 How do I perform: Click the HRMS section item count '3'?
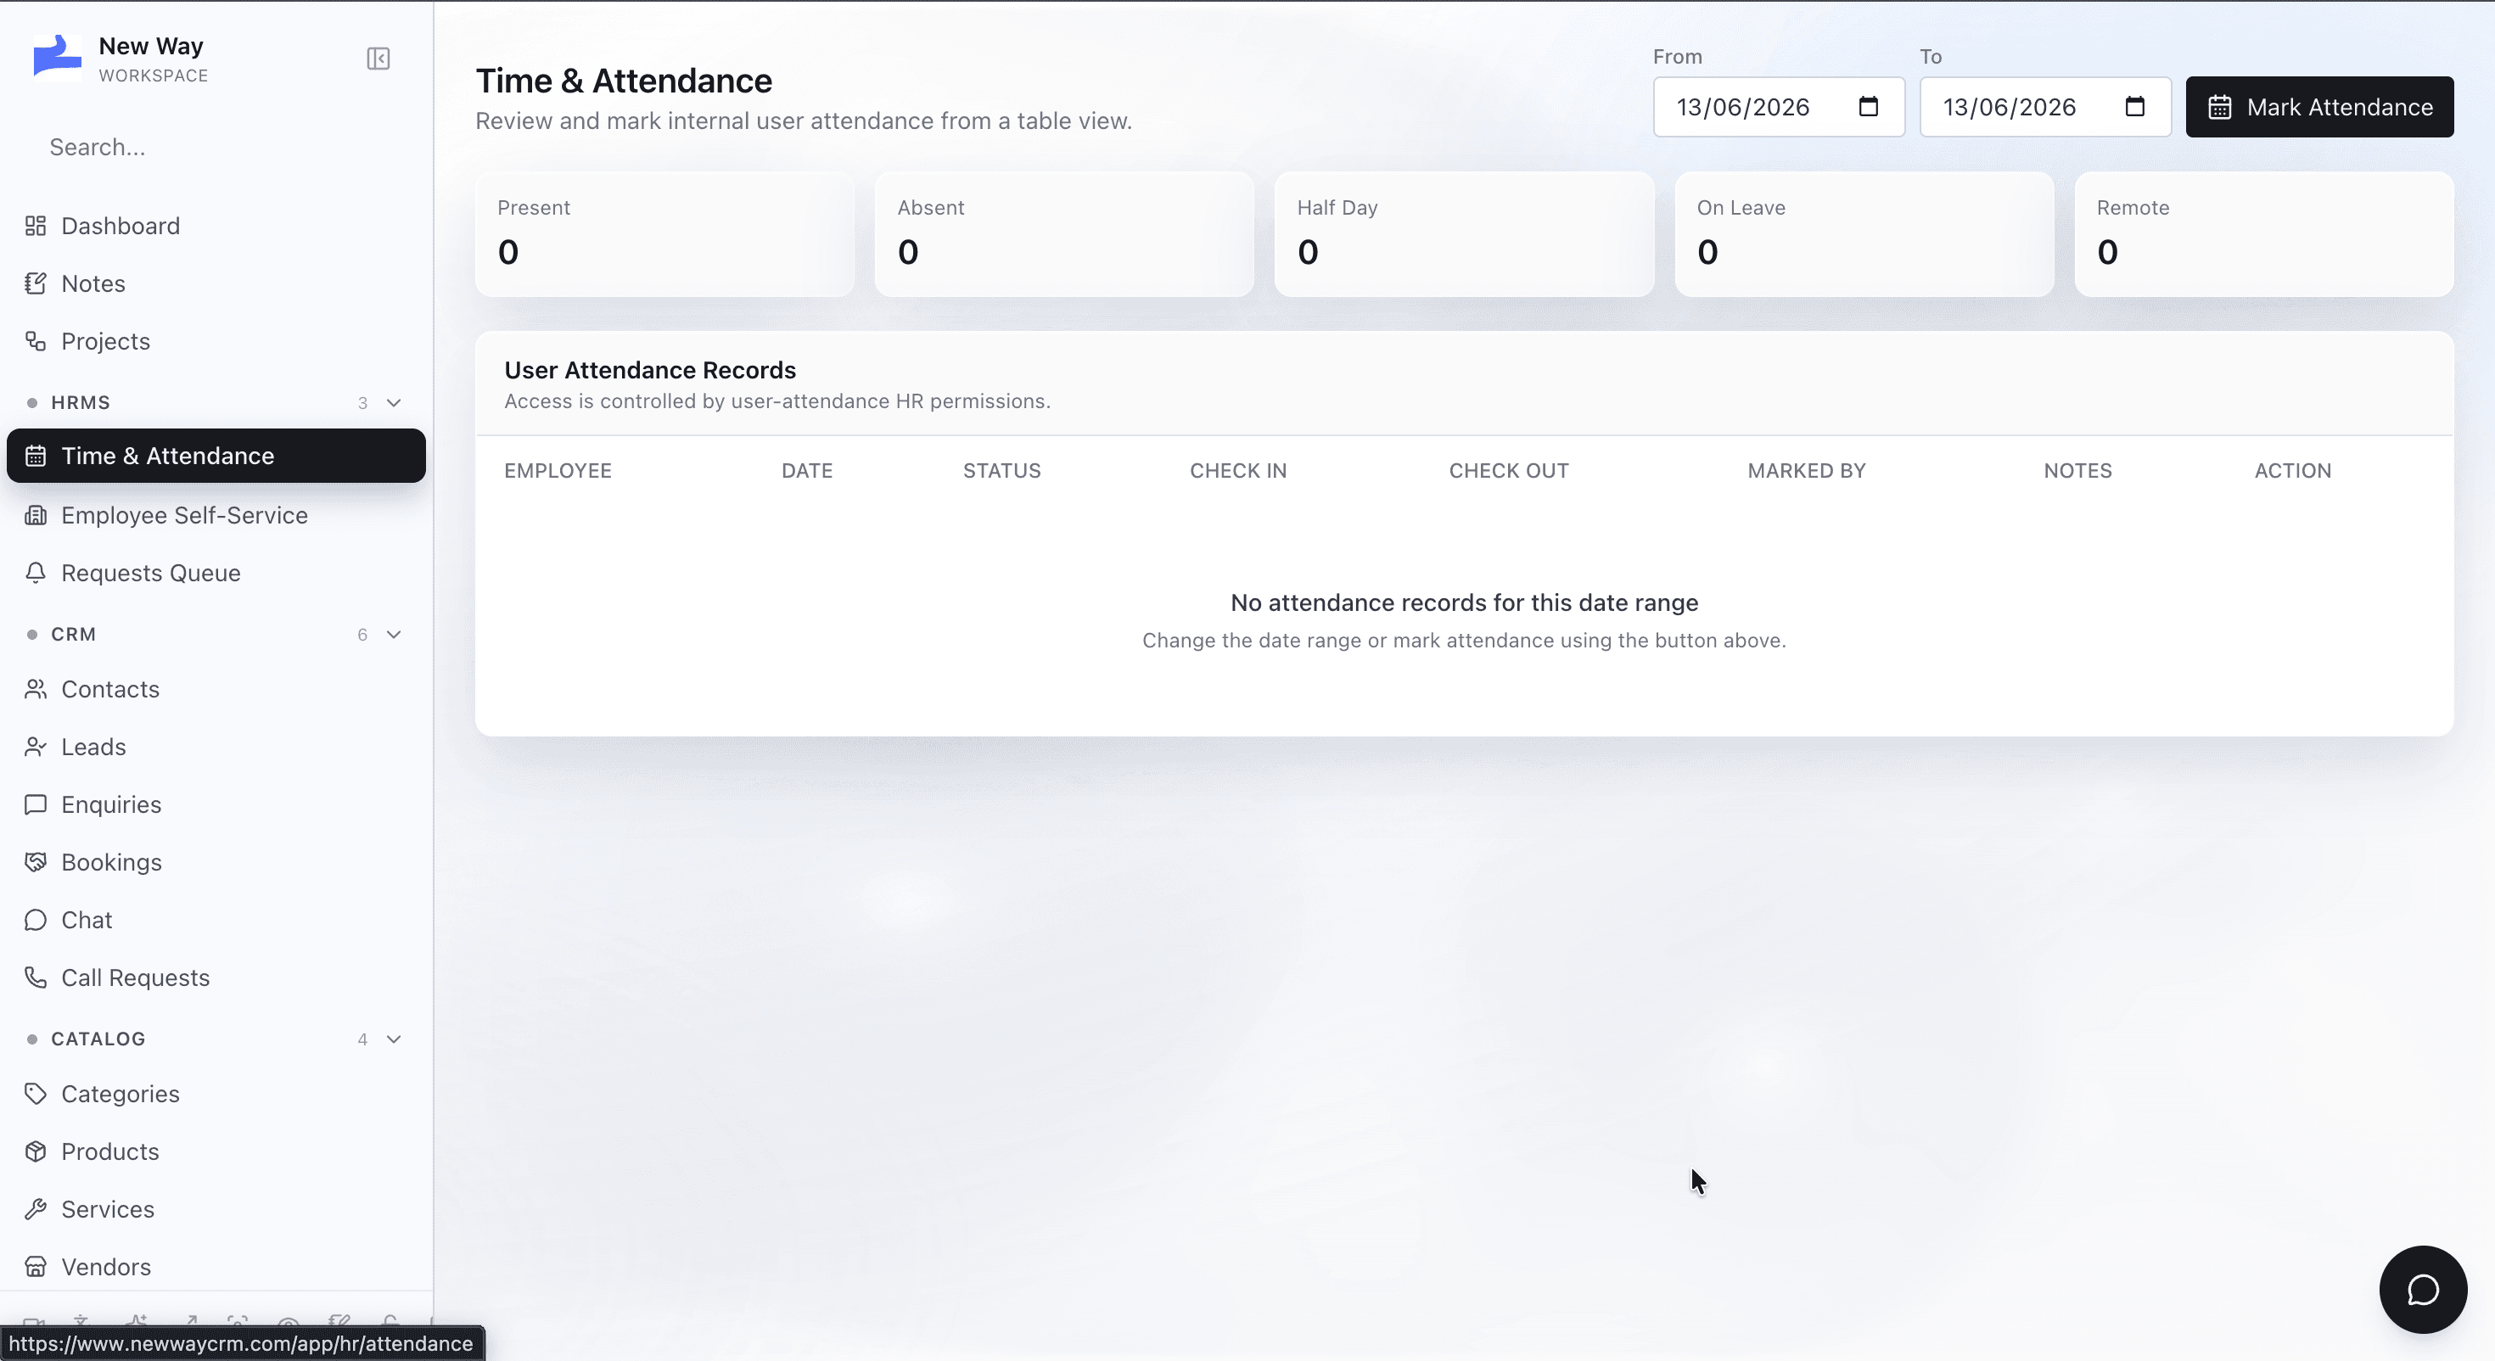point(362,403)
